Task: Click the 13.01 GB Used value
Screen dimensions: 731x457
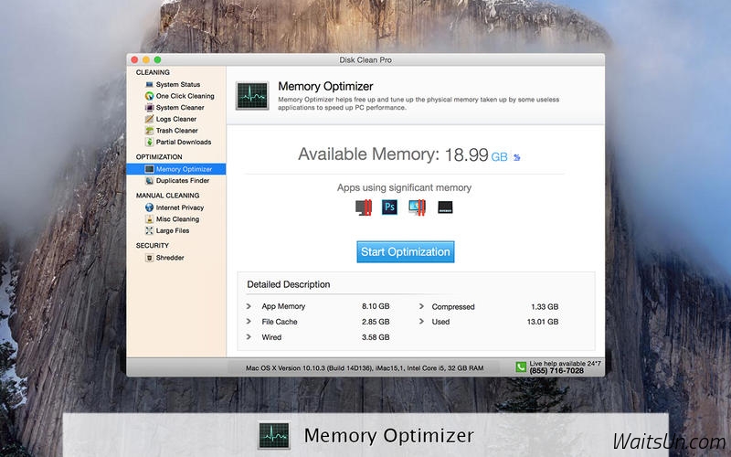Action: coord(543,322)
